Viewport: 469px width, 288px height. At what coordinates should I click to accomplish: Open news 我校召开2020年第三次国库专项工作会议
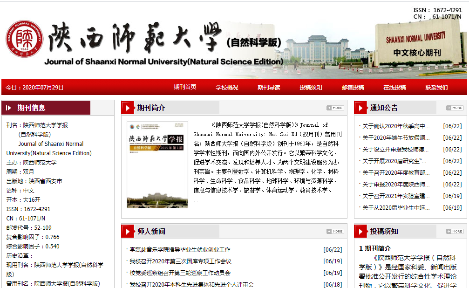(180, 261)
